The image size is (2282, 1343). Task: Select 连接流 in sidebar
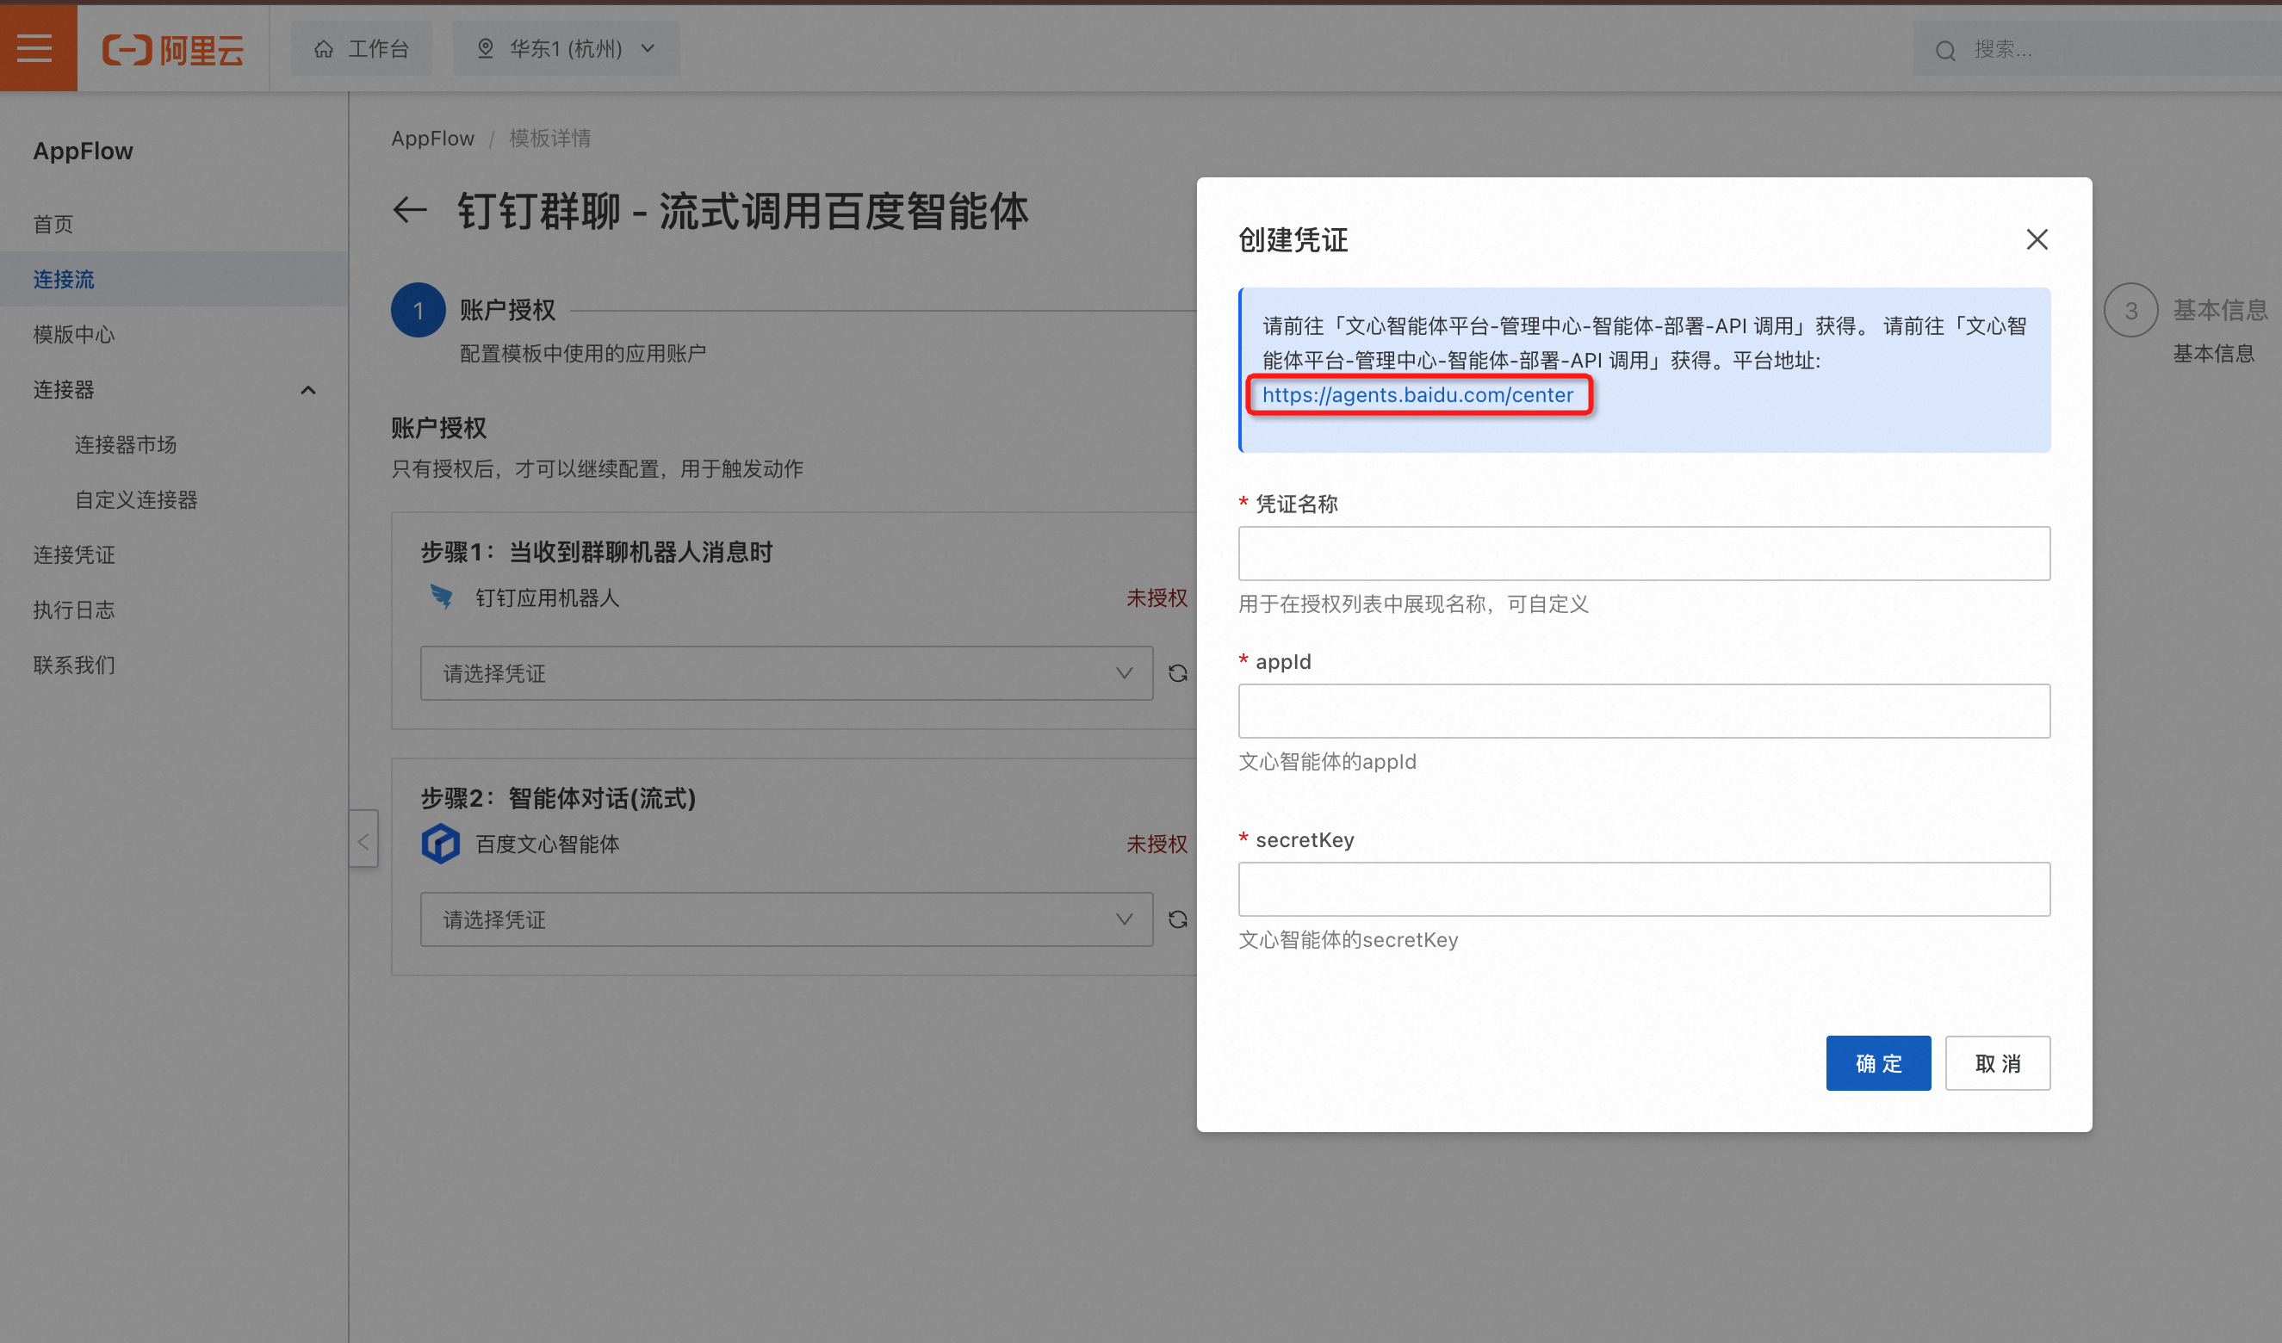tap(64, 279)
